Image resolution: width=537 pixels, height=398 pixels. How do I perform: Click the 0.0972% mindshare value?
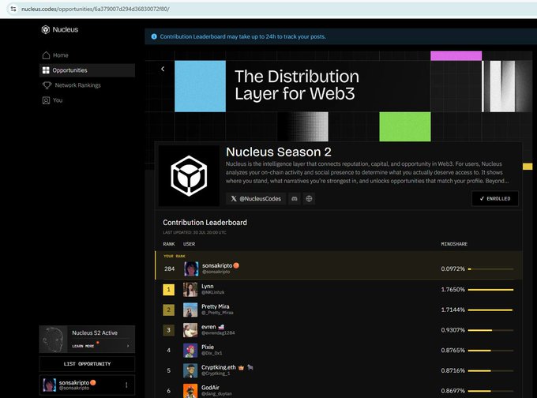453,268
